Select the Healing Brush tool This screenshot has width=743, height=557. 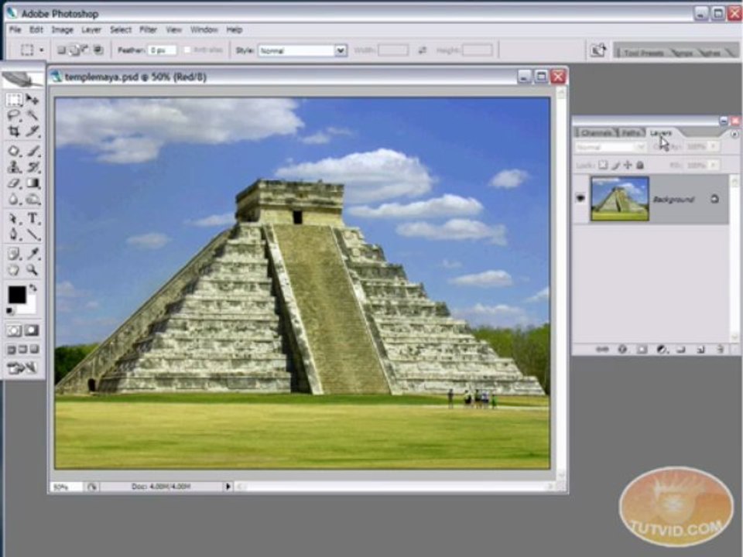coord(14,152)
